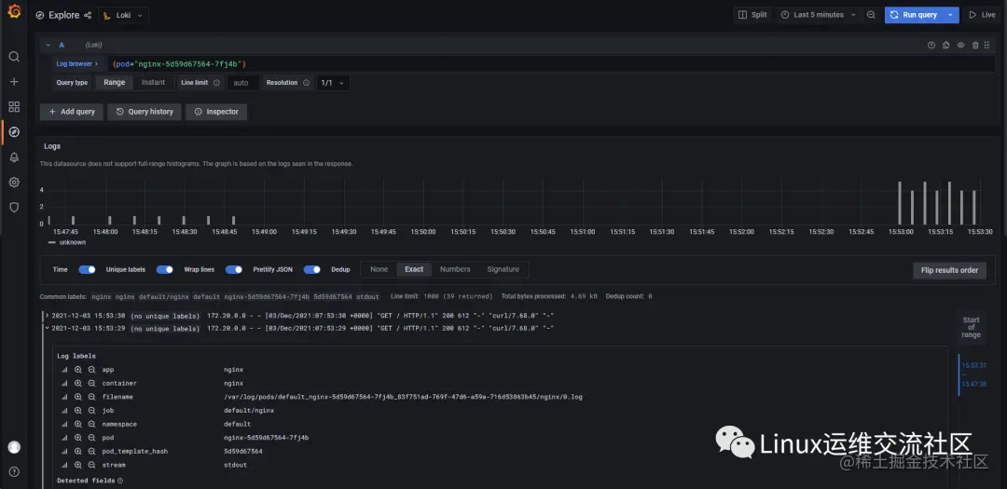Viewport: 1007px width, 489px height.
Task: Select the Explore compass icon in the sidebar
Action: 14,131
